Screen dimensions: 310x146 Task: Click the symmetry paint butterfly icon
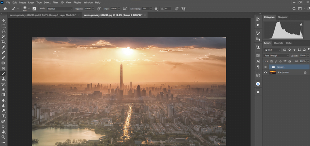183,9
